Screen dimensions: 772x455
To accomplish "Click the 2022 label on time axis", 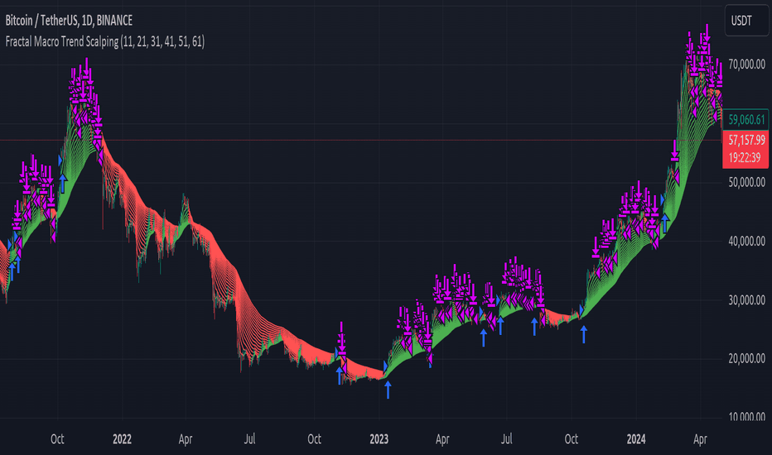I will click(x=122, y=438).
